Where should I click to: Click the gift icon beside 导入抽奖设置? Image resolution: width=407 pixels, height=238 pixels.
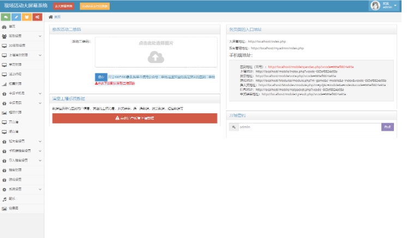coord(4,161)
